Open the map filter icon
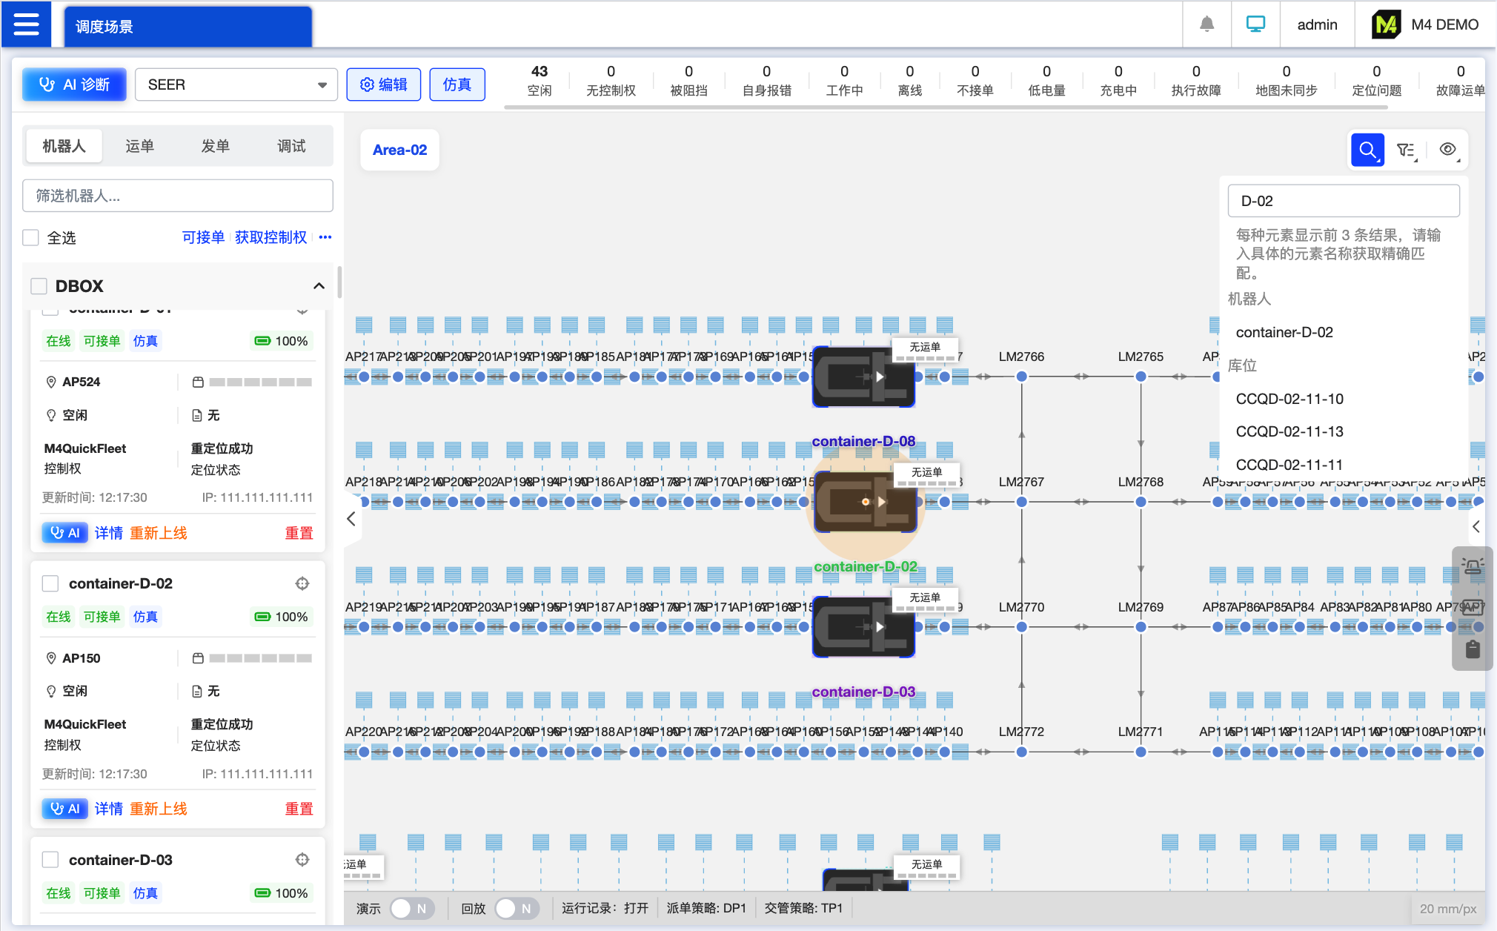The image size is (1497, 931). (x=1406, y=150)
